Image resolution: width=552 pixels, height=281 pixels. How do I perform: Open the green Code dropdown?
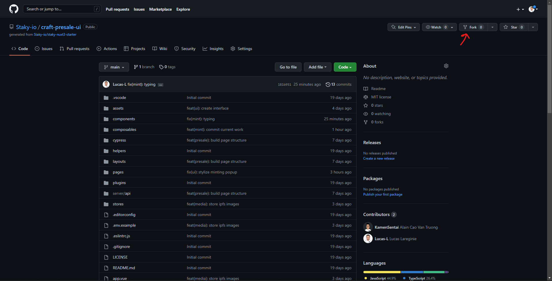pos(345,67)
